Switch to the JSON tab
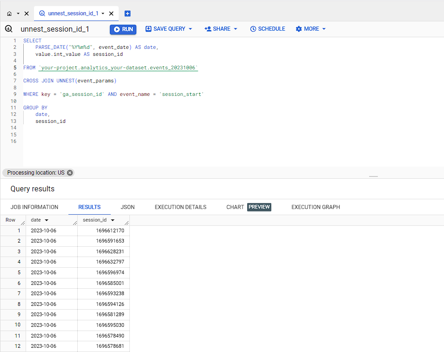Viewport: 444px width, 352px height. point(128,207)
